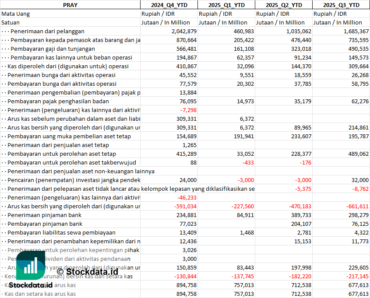Select cell value 32,000

click(x=360, y=180)
